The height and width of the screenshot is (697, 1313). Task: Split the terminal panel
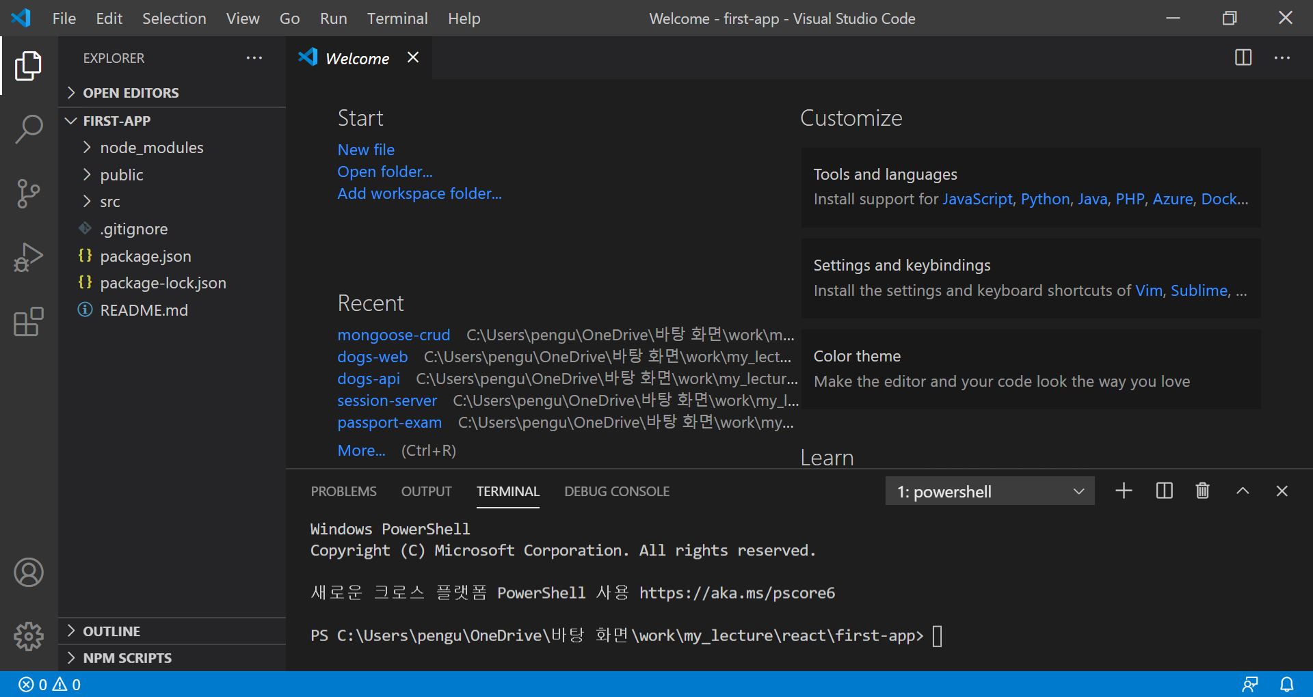pyautogui.click(x=1164, y=491)
